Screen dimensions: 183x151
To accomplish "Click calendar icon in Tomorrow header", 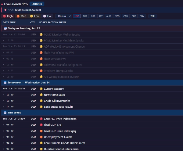I will (x=5, y=83).
